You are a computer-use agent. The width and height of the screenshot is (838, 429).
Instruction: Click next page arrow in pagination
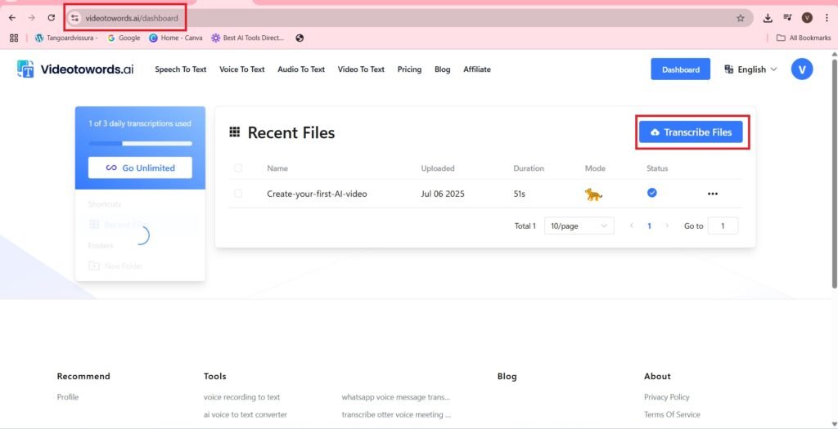point(666,226)
